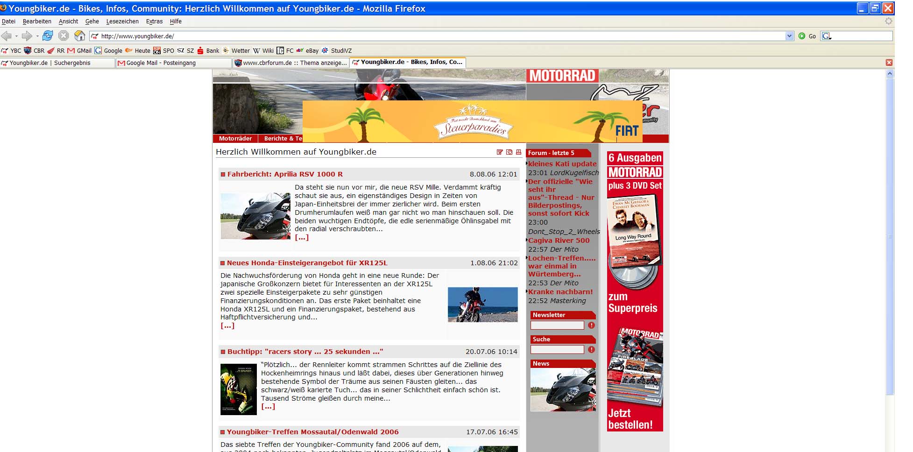Click the print icon beside page heading
The height and width of the screenshot is (452, 913).
[518, 152]
